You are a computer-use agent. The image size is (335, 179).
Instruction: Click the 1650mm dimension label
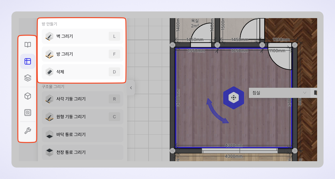[x=239, y=51]
